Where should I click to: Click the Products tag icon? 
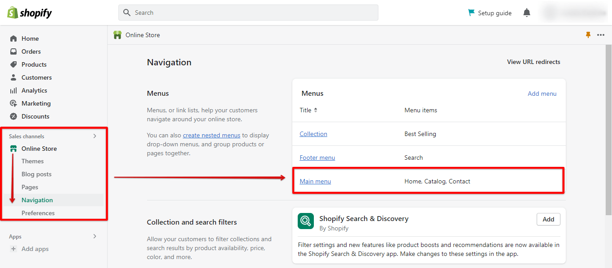pyautogui.click(x=13, y=64)
